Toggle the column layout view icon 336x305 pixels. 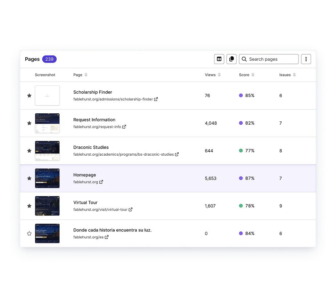[x=219, y=59]
